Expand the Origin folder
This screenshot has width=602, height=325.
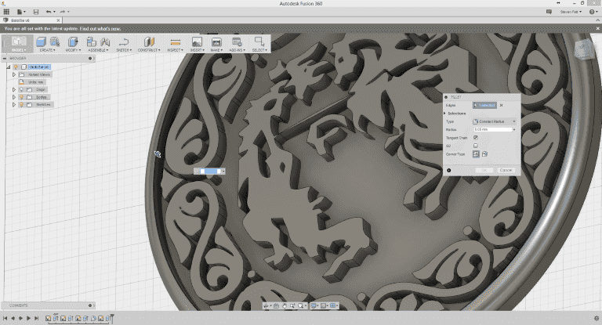14,89
